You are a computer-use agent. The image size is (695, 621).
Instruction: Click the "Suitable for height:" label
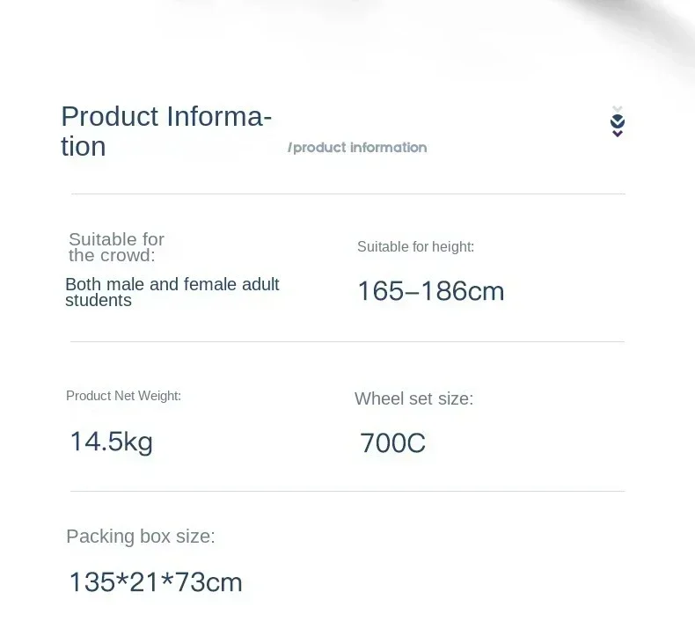(415, 247)
